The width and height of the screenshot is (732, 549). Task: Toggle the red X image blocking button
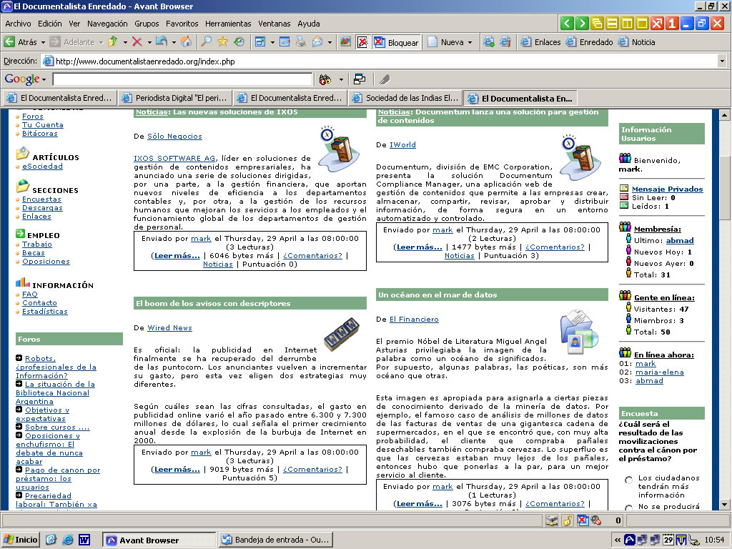click(362, 42)
